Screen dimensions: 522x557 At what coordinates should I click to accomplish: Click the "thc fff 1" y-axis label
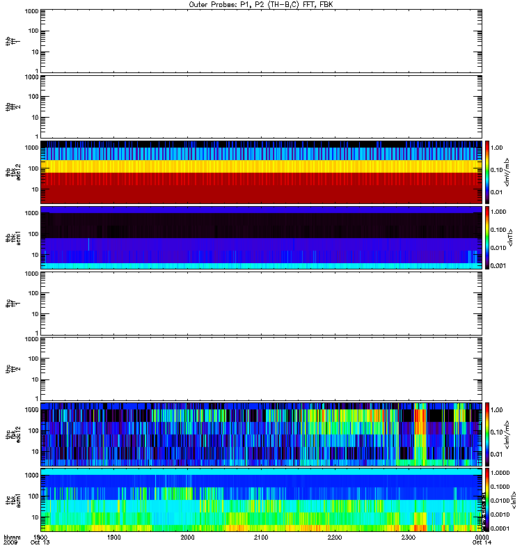[x=13, y=304]
